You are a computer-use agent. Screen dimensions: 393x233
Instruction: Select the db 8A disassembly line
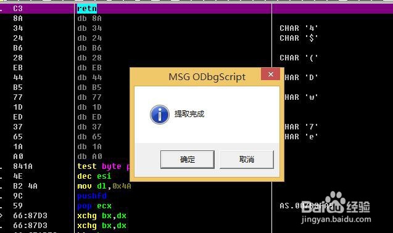pos(89,18)
